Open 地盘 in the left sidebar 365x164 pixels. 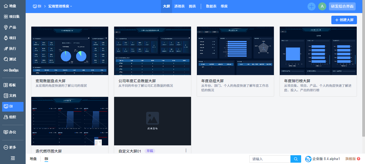pos(10,6)
